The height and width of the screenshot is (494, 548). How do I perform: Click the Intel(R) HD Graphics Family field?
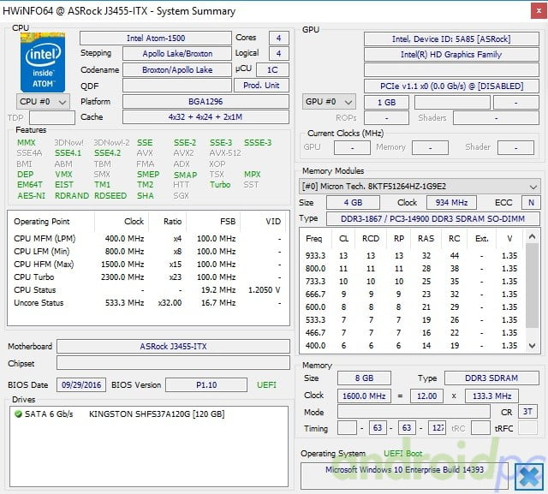pyautogui.click(x=451, y=55)
